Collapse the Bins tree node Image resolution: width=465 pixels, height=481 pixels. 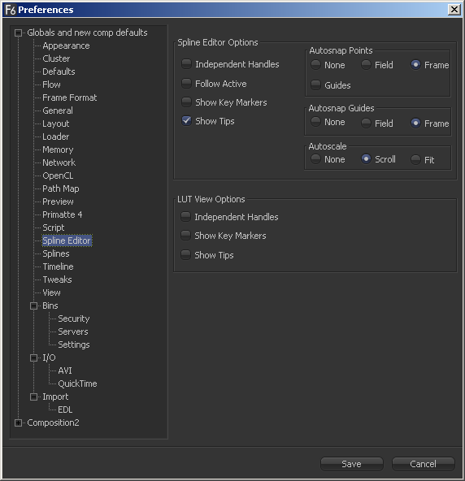(34, 305)
